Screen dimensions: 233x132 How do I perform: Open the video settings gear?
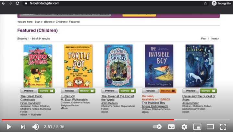click(184, 127)
